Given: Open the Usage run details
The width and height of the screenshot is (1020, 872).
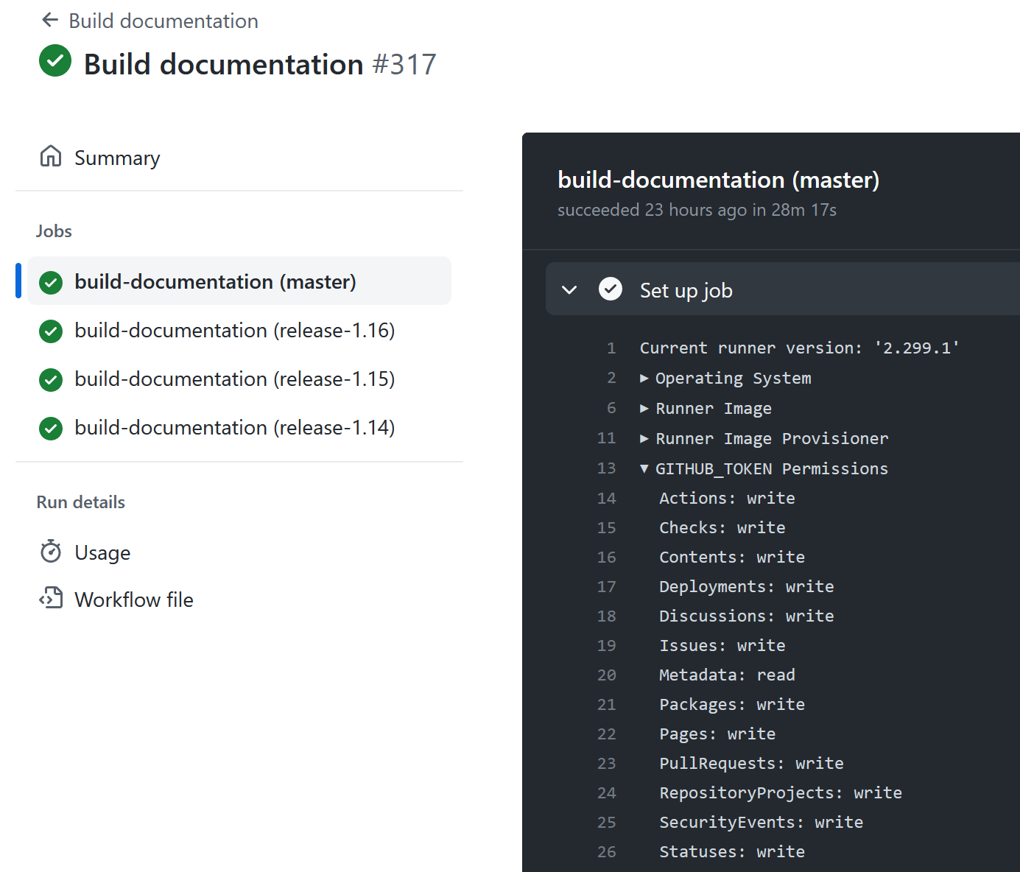Looking at the screenshot, I should [102, 552].
